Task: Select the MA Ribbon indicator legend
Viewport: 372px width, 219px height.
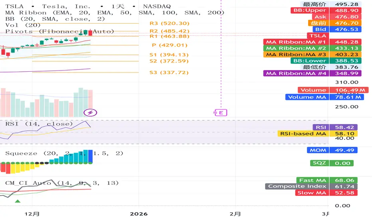Action: (115, 13)
